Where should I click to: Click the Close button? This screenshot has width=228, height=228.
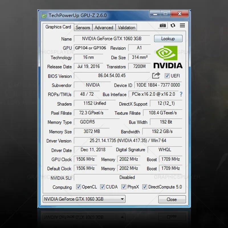172,199
